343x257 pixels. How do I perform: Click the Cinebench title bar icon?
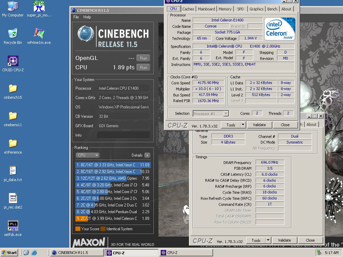(74, 10)
